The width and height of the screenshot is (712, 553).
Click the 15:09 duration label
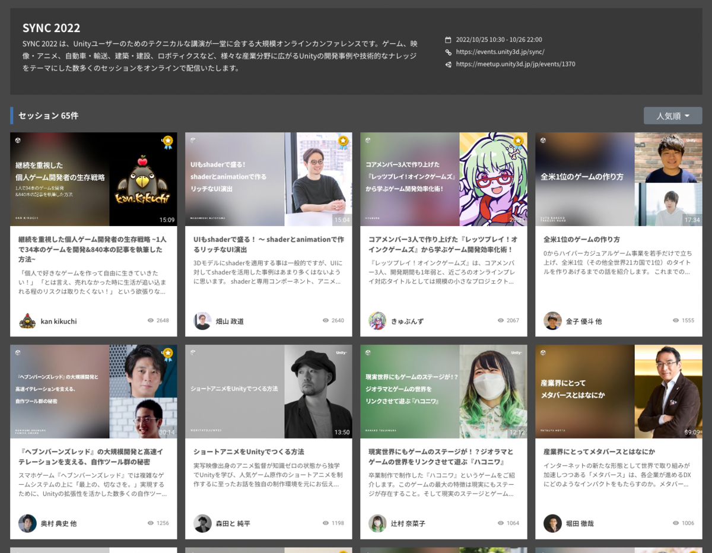[167, 220]
